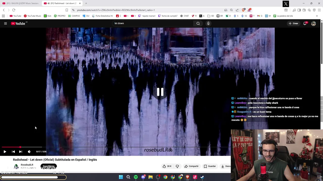
Task: Open Brave Shields lion icon
Action: [243, 10]
